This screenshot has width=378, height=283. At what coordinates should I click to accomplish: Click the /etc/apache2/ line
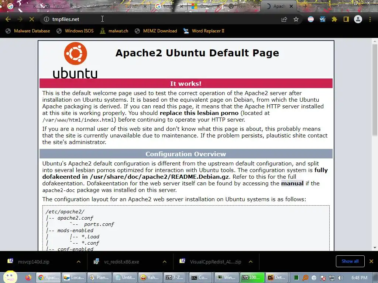point(65,212)
